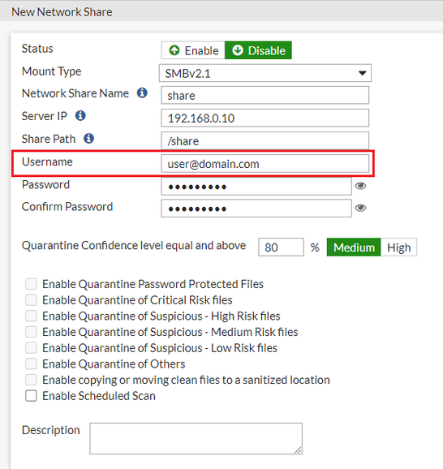The image size is (443, 469).
Task: Select the High confidence level button
Action: point(398,247)
